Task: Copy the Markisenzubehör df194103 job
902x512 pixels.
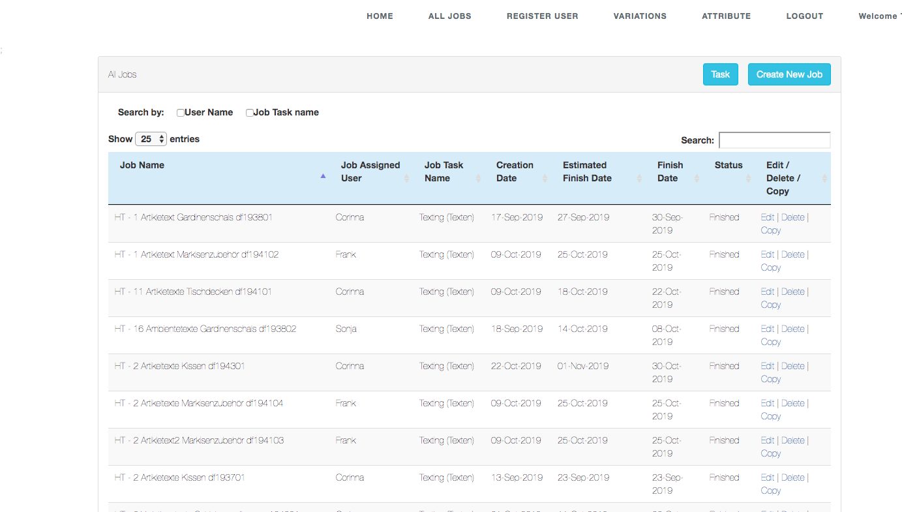Action: [x=771, y=453]
